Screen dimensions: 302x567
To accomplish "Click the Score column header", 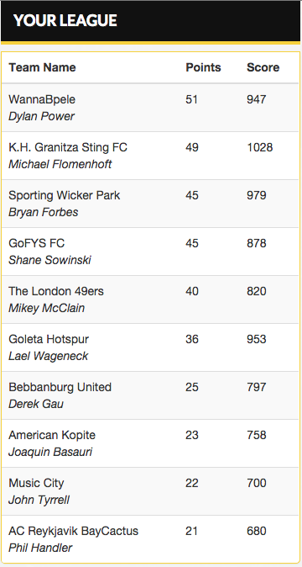I will (263, 67).
